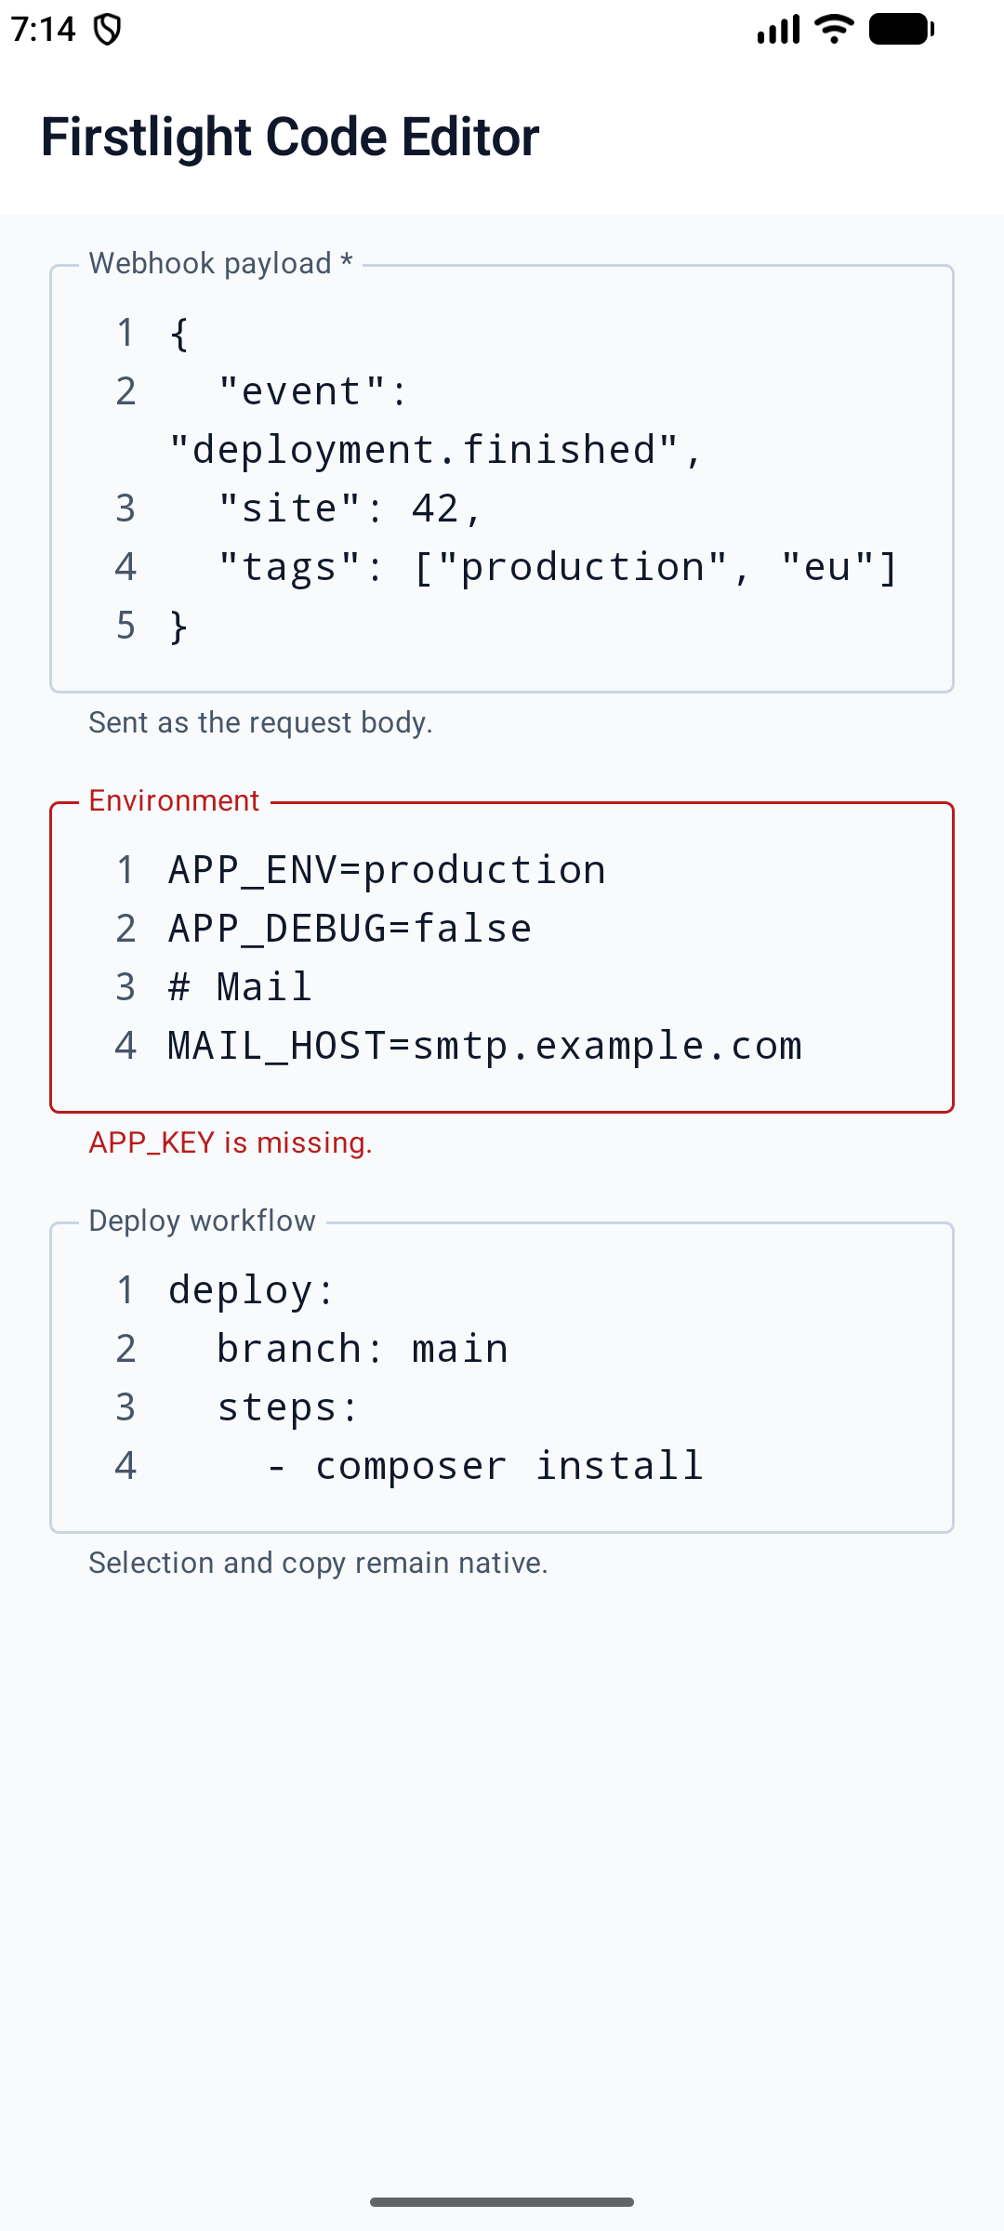The image size is (1004, 2231).
Task: Click the Sent as the request body helper text
Action: coord(260,722)
